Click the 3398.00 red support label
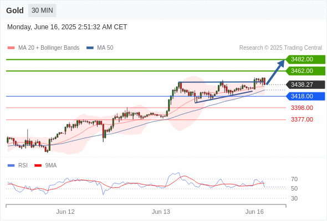 point(302,108)
